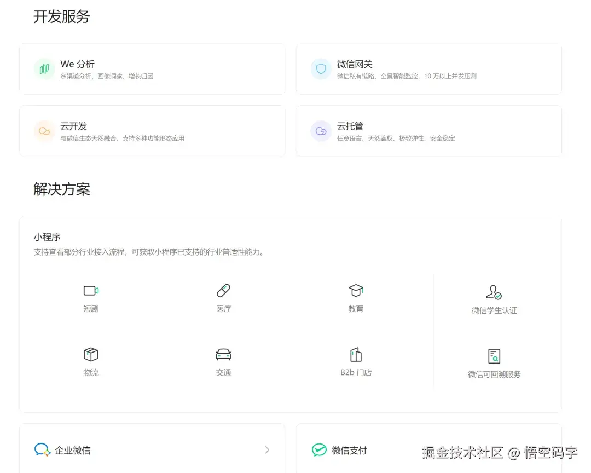Open the 微信支付 label
This screenshot has width=591, height=473.
point(349,451)
